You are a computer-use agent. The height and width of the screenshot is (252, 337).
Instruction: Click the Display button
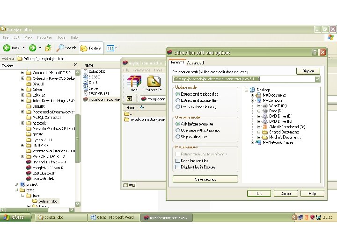[308, 71]
